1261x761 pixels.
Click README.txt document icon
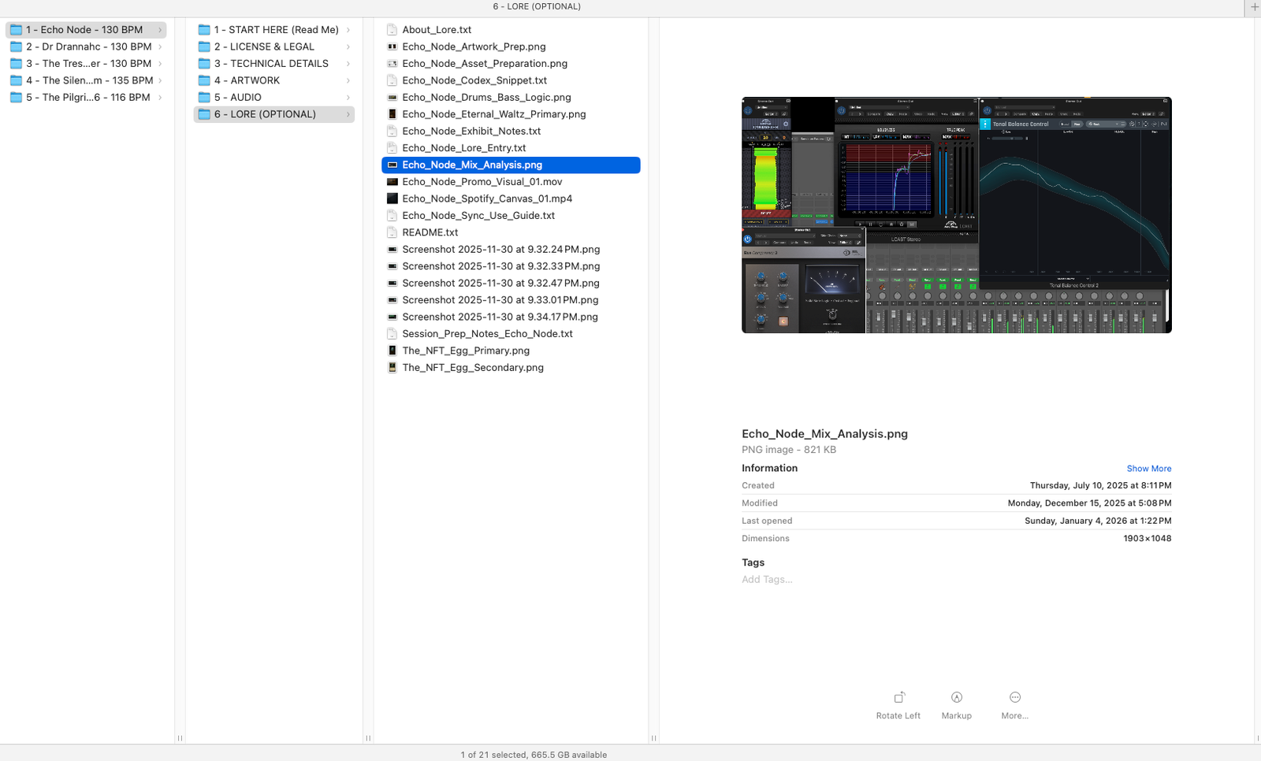coord(392,232)
